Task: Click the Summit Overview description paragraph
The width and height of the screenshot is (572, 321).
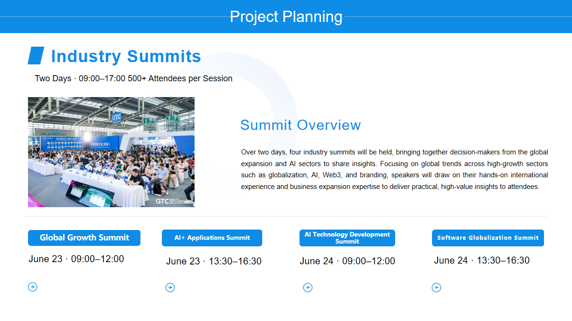Action: pyautogui.click(x=394, y=169)
